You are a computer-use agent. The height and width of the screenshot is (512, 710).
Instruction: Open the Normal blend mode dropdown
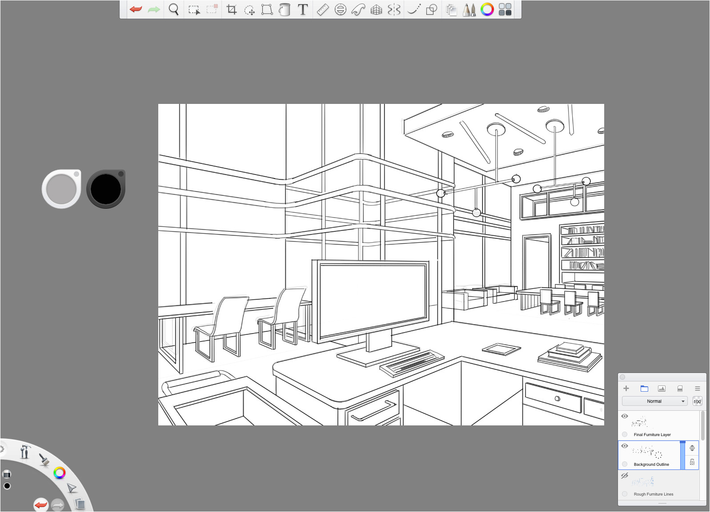tap(654, 401)
